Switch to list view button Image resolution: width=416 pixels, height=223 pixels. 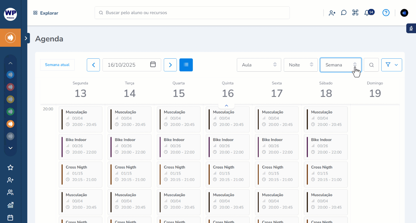click(186, 65)
